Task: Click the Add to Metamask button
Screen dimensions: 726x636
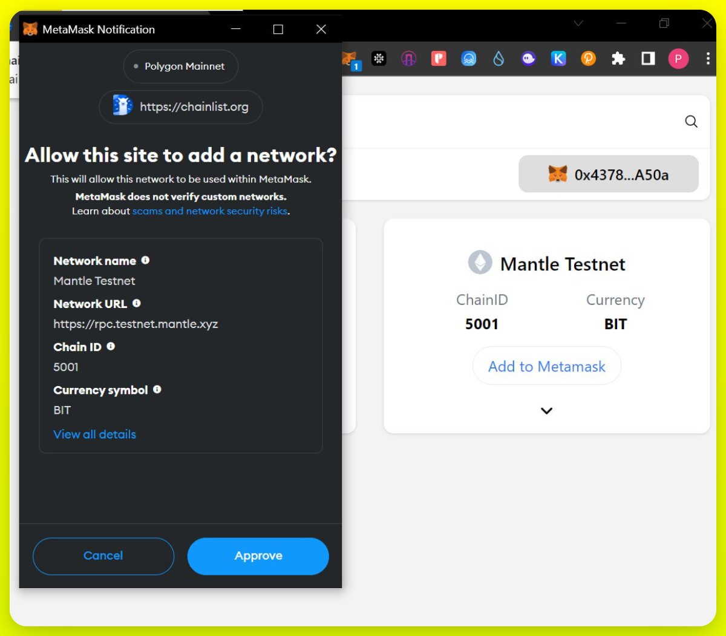Action: (x=547, y=366)
